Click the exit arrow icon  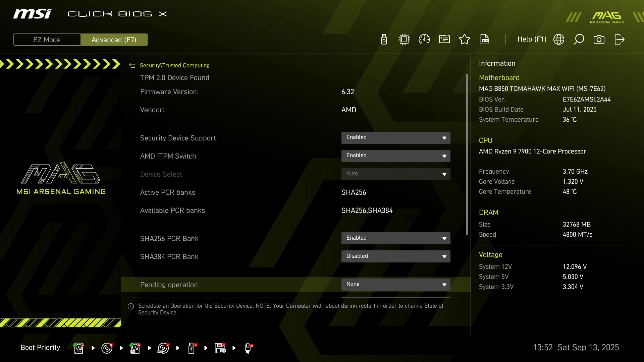coord(619,40)
